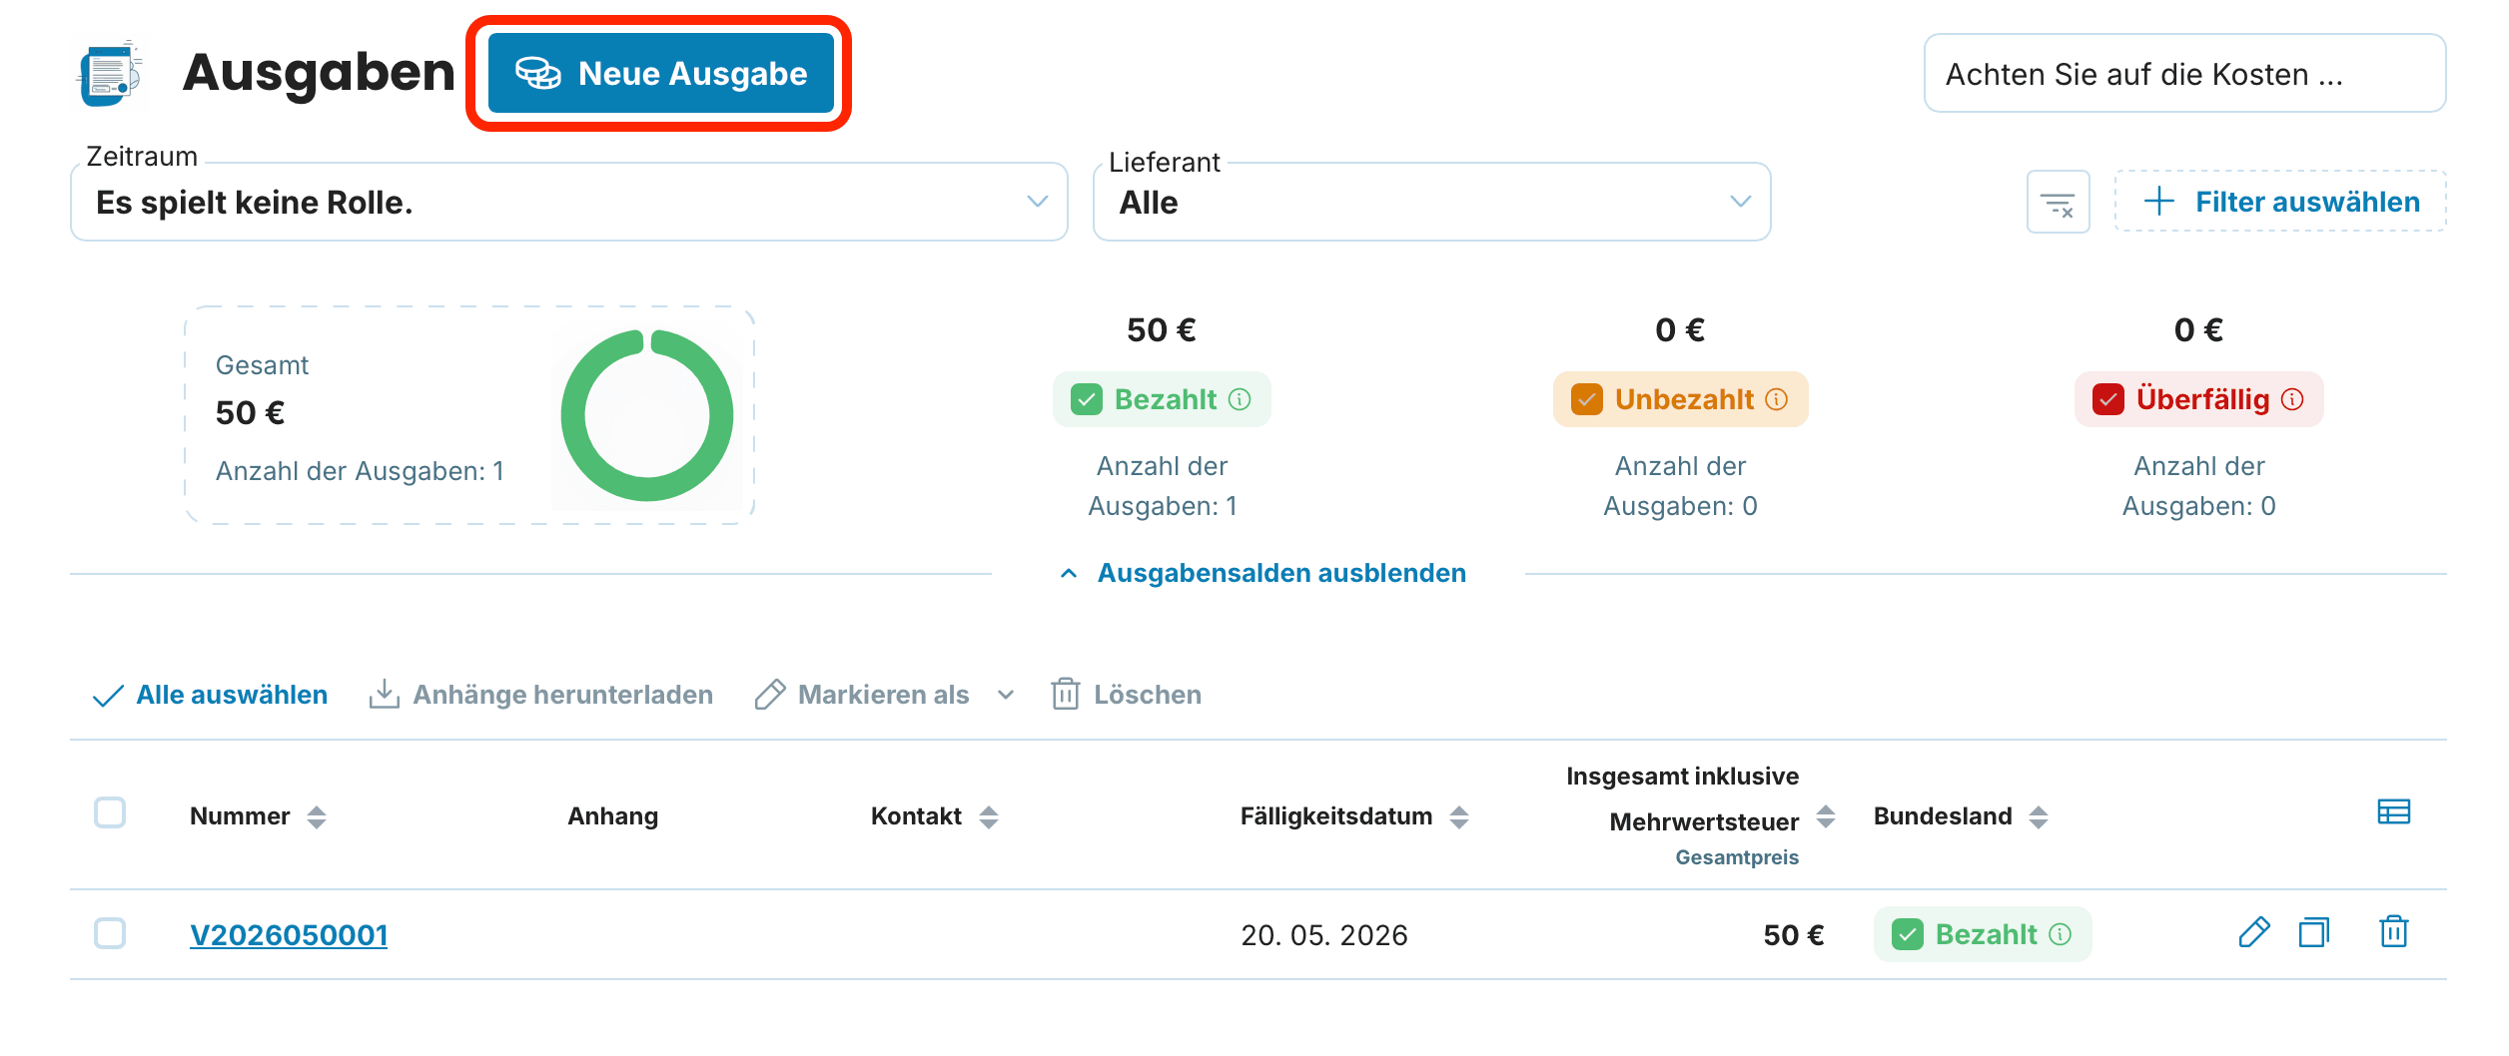Image resolution: width=2509 pixels, height=1056 pixels.
Task: Check the checkbox for row V2026050001
Action: 110,933
